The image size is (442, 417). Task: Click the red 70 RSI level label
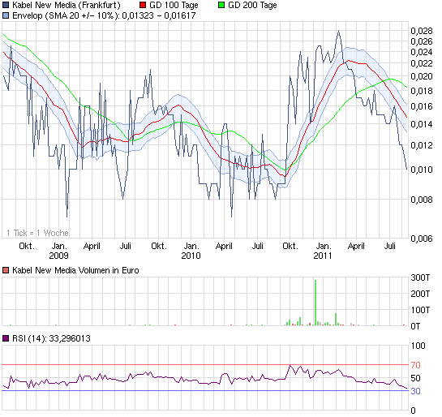415,365
